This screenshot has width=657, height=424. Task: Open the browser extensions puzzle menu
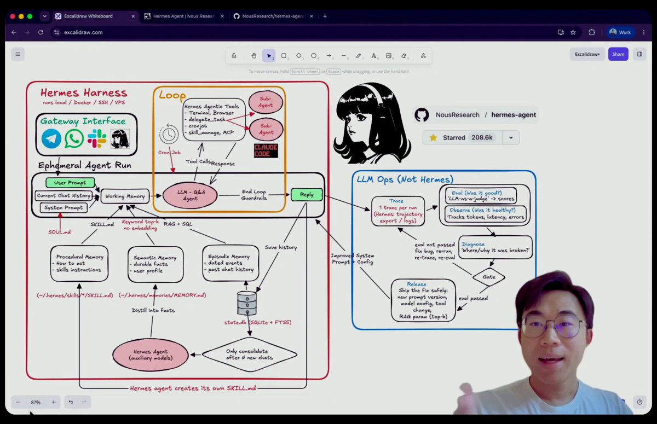pyautogui.click(x=592, y=32)
